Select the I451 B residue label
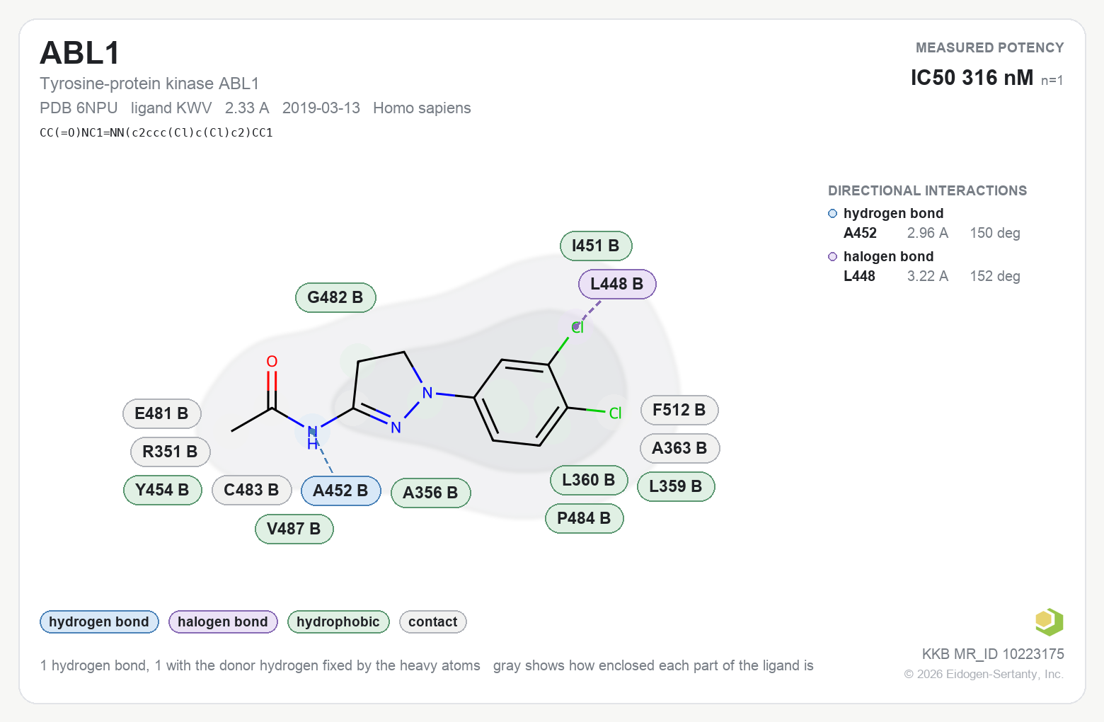Image resolution: width=1104 pixels, height=722 pixels. [596, 246]
